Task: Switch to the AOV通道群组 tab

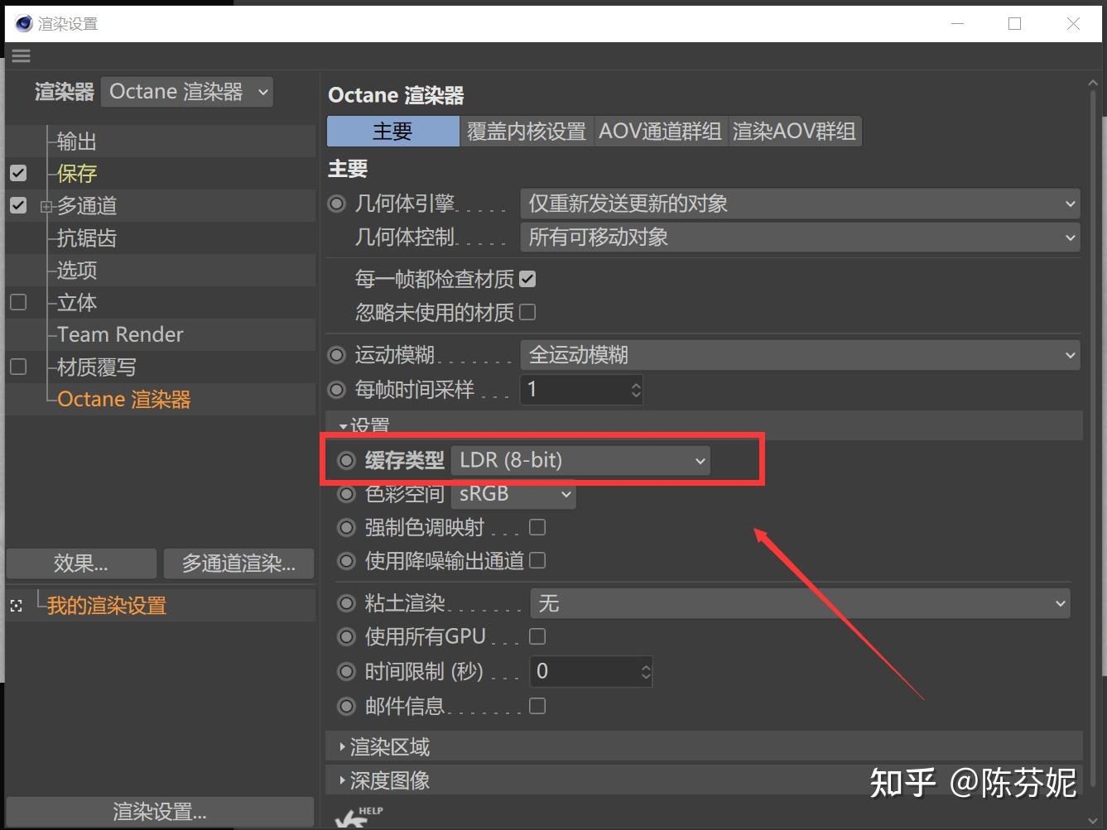Action: tap(660, 131)
